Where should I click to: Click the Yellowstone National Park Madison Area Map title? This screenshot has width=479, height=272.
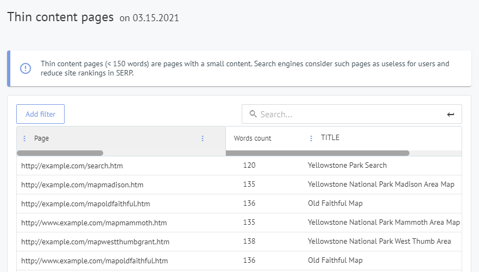(381, 185)
